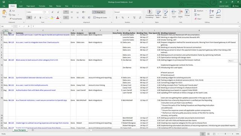Expand the borders dropdown arrow

point(49,18)
